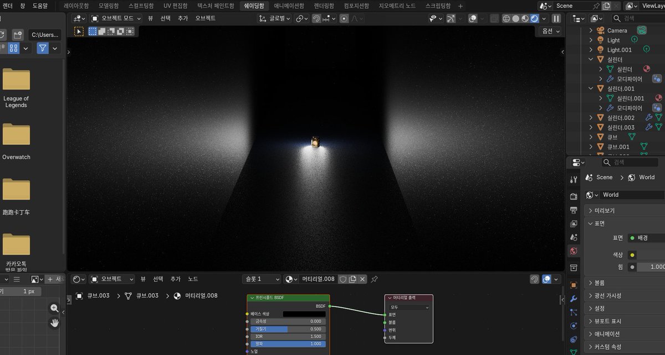665x355 pixels.
Task: Open the 노드 menu in node editor
Action: tap(193, 279)
